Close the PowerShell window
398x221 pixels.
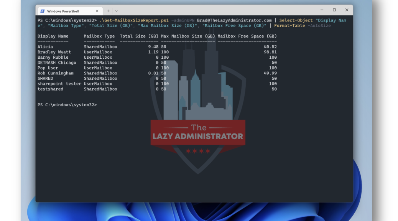(x=347, y=10)
